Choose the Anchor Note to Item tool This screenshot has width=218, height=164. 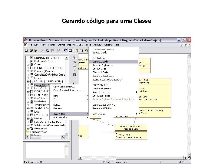(x=74, y=70)
